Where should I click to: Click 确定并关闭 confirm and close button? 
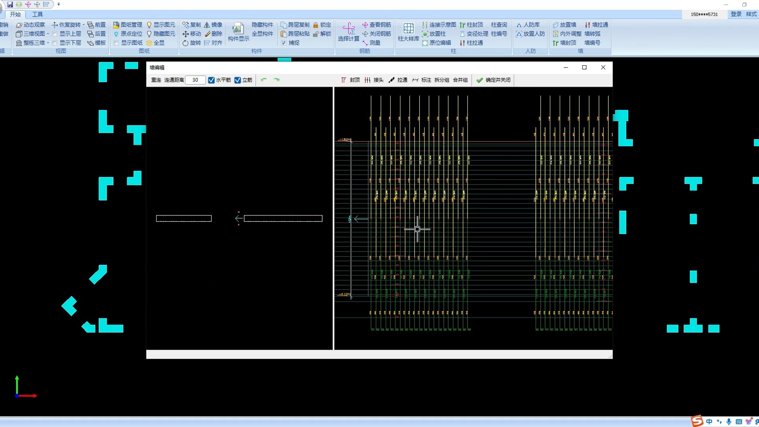pyautogui.click(x=493, y=80)
